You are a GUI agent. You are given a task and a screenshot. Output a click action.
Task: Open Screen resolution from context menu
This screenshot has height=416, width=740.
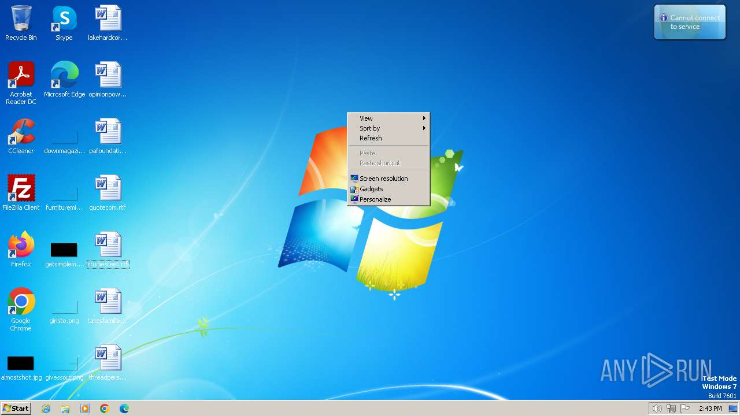pos(388,179)
